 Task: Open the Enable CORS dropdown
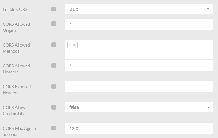point(138,9)
